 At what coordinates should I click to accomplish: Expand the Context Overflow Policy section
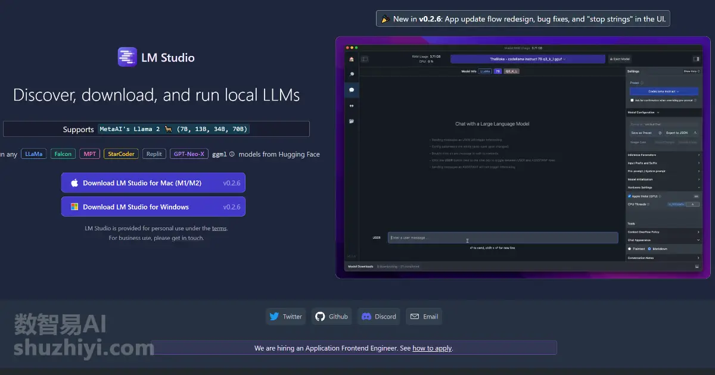click(663, 232)
